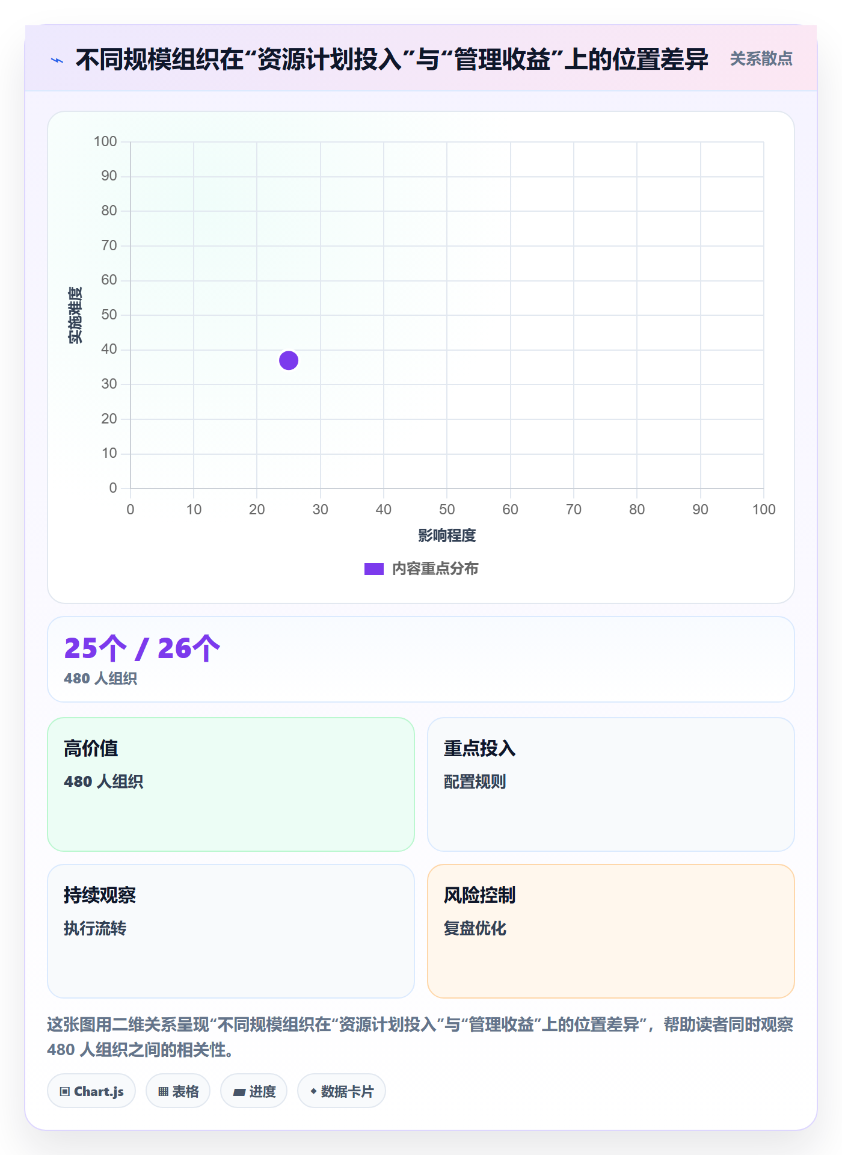Click 复盘优化 text in the 风险控制 card

pos(475,928)
